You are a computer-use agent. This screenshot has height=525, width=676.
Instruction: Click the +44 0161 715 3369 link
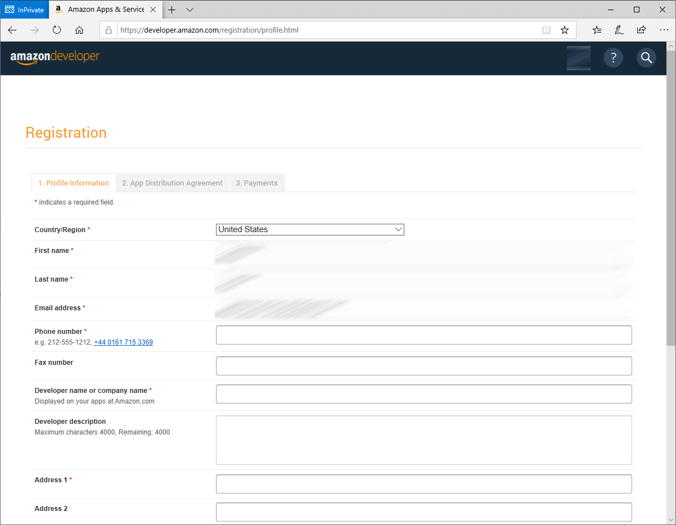tap(123, 342)
